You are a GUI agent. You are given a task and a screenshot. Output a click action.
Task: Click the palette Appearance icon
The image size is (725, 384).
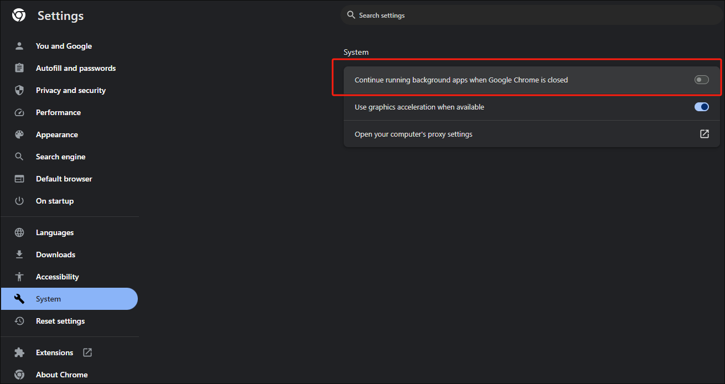19,134
